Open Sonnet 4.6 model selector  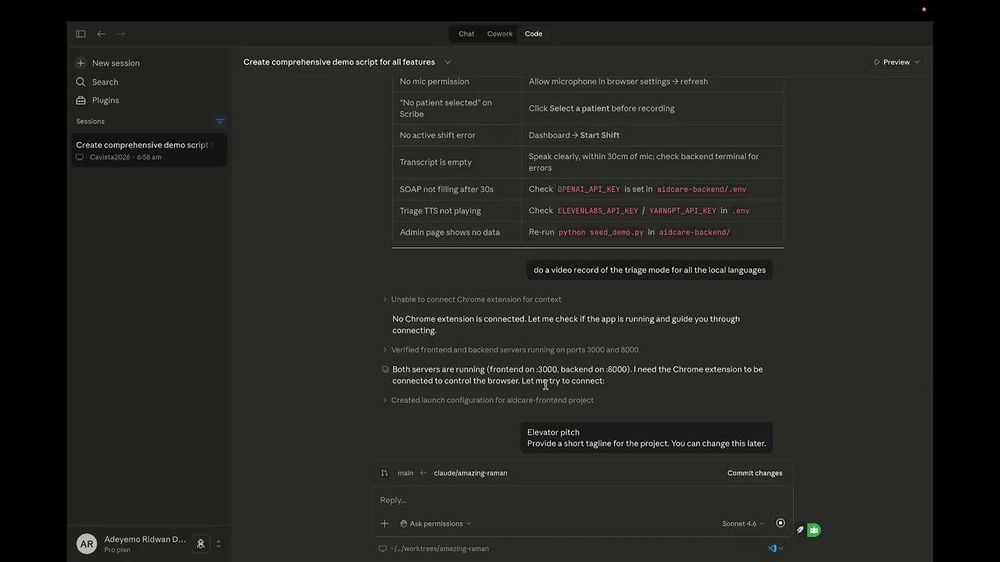[743, 524]
